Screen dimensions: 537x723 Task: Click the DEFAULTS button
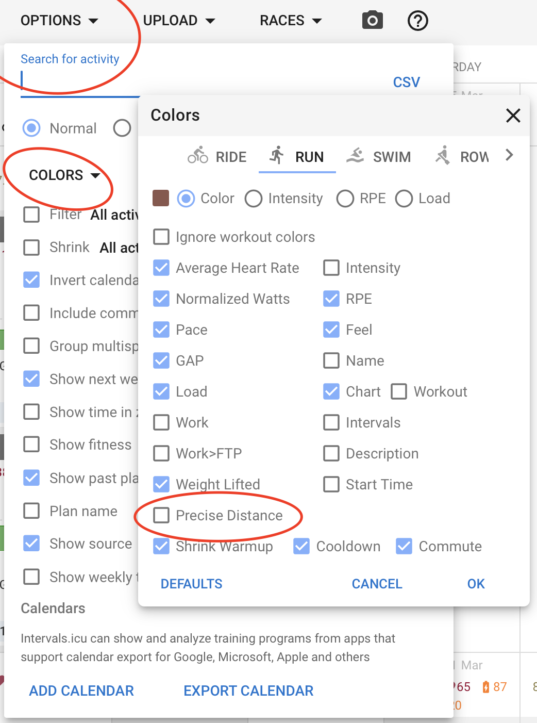pos(192,584)
